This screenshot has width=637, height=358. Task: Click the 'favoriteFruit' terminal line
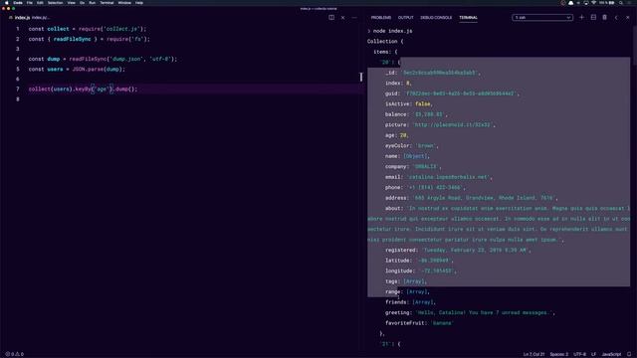[x=419, y=323]
